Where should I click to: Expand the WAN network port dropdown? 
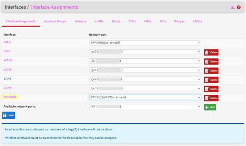coord(145,43)
